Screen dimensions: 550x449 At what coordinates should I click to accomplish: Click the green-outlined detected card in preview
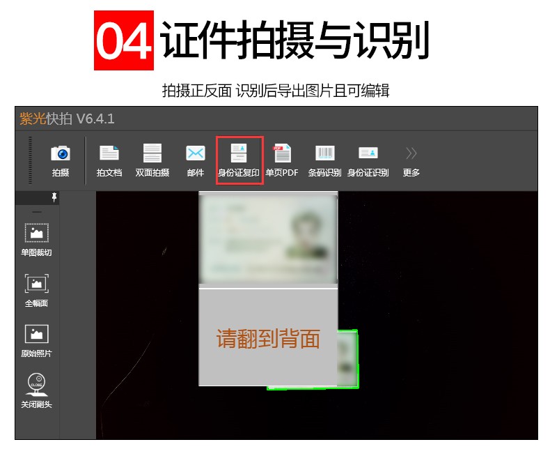pos(348,359)
